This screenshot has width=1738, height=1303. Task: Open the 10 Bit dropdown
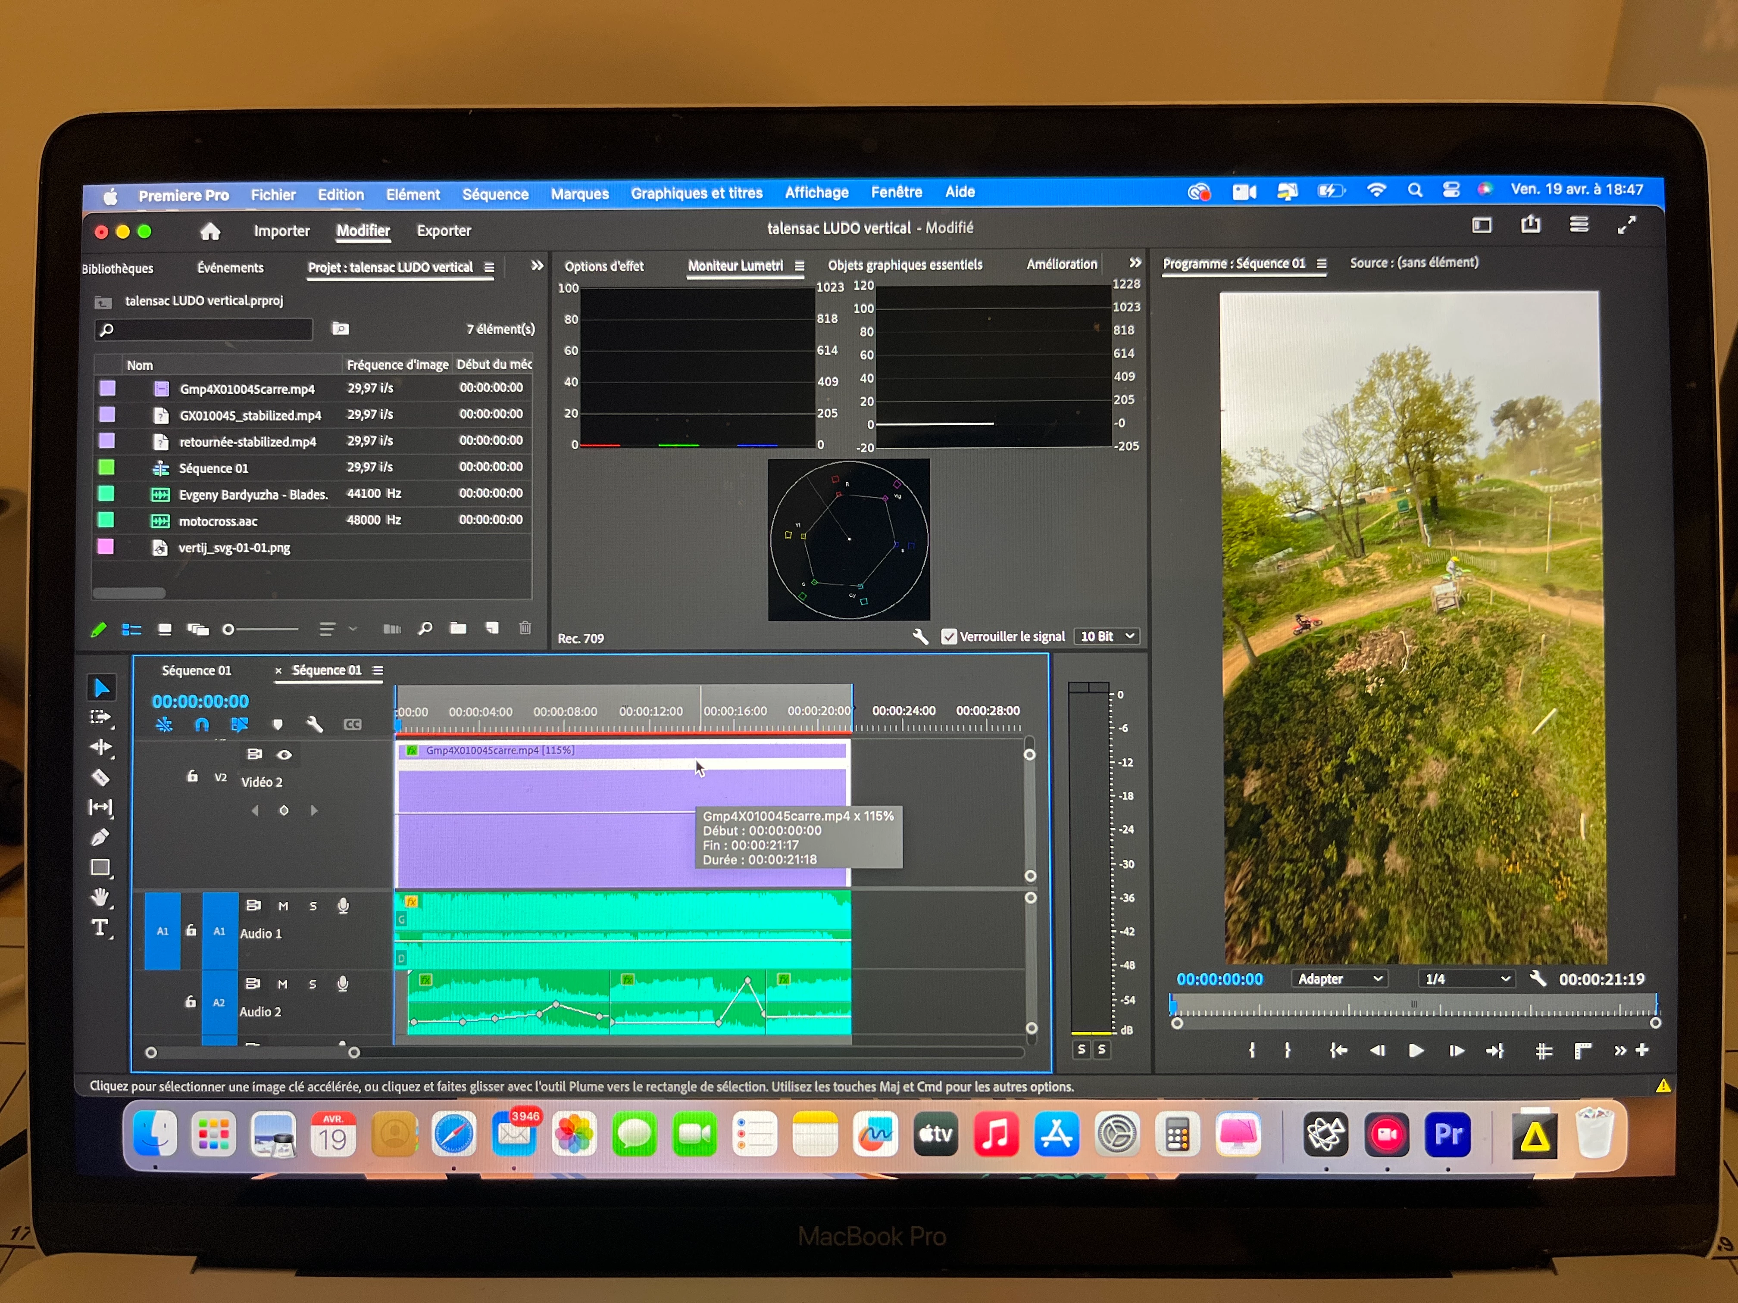(x=1107, y=636)
